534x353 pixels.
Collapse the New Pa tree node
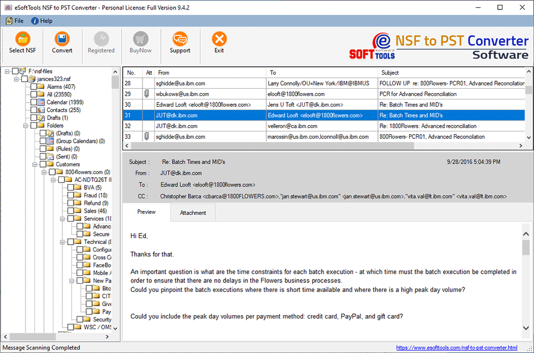(72, 281)
